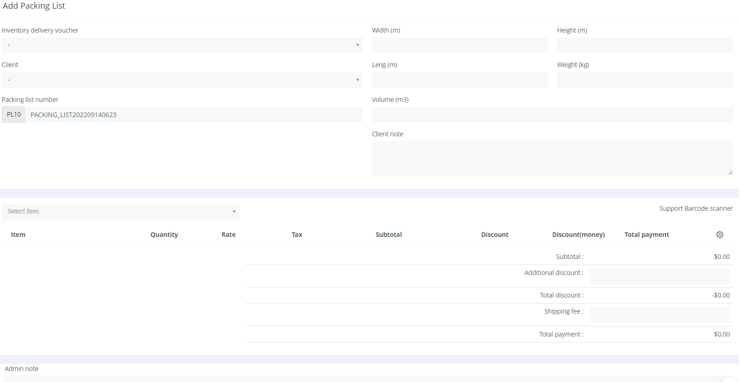Click the Discount(money) column header

click(x=578, y=235)
